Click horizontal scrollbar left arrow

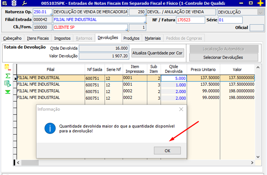pyautogui.click(x=18, y=163)
